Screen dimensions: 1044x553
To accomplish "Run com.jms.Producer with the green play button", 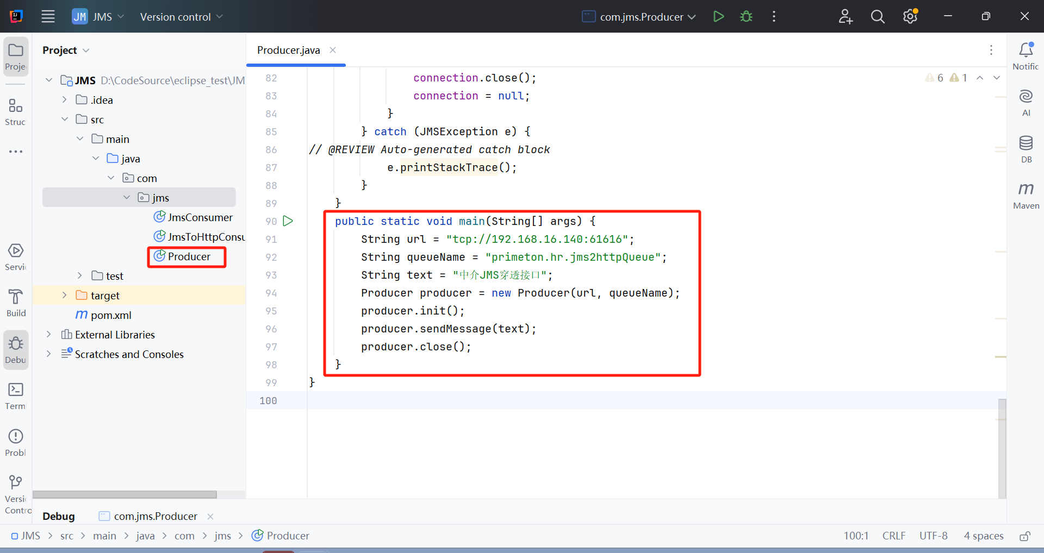I will coord(718,16).
